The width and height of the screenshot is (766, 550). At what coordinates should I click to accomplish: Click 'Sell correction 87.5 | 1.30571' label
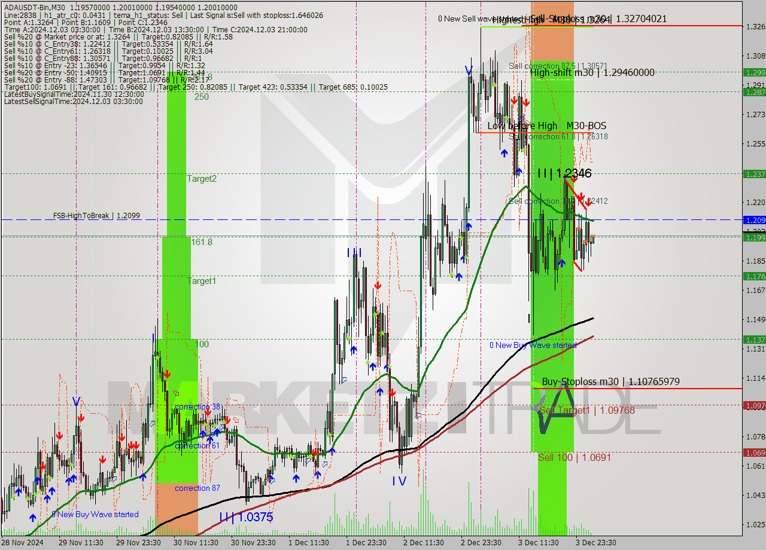558,66
